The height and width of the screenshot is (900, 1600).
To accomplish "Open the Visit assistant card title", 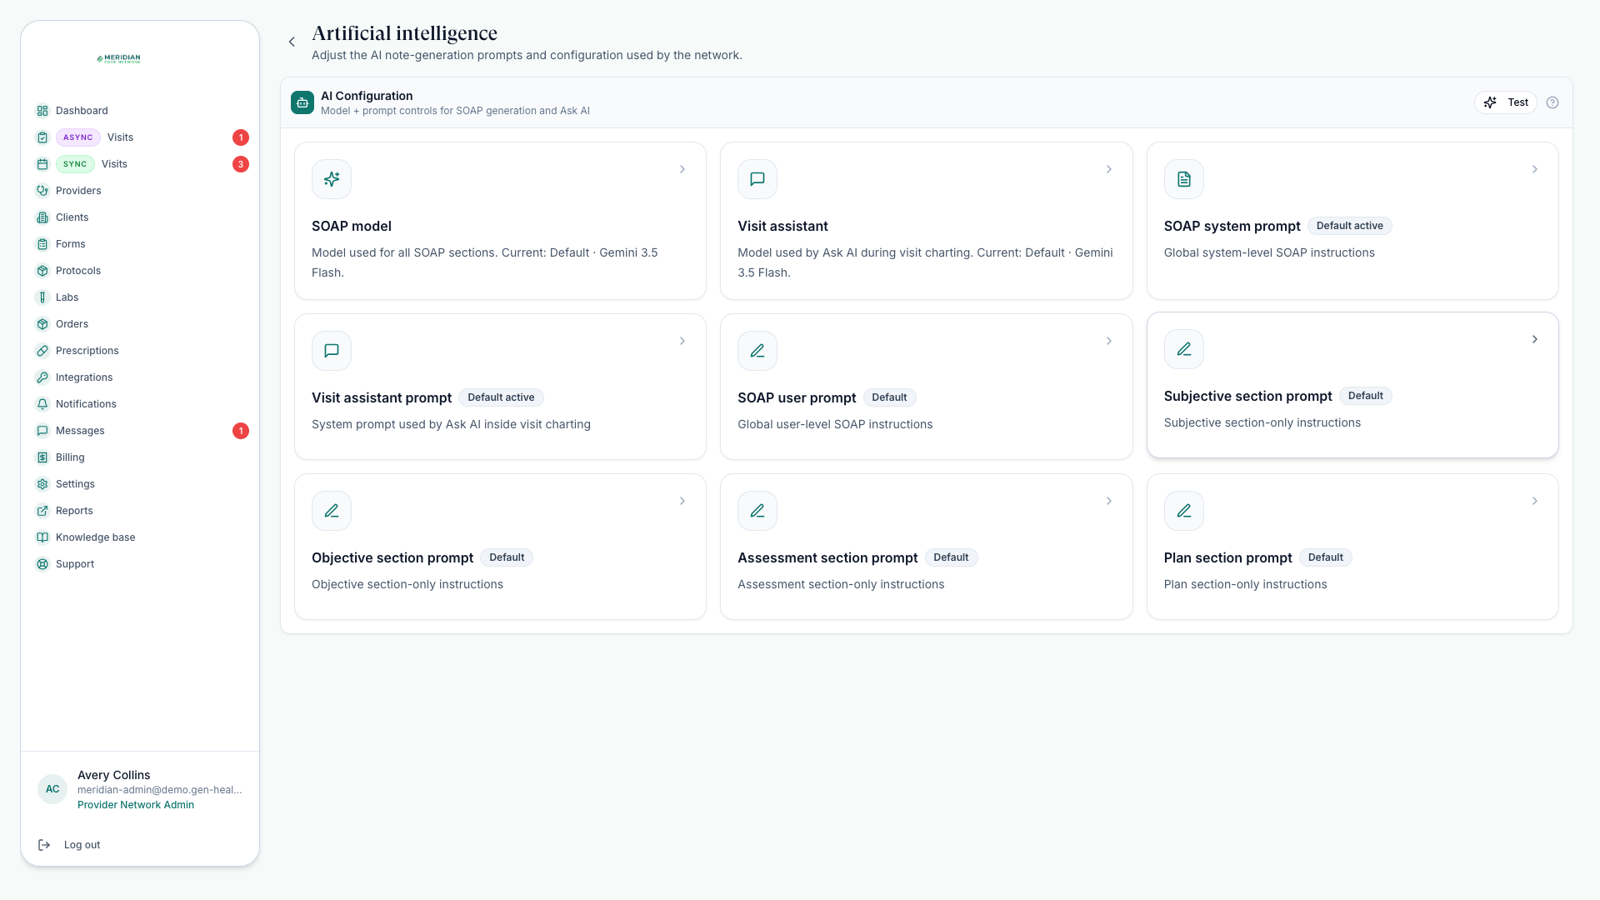I will 782,226.
